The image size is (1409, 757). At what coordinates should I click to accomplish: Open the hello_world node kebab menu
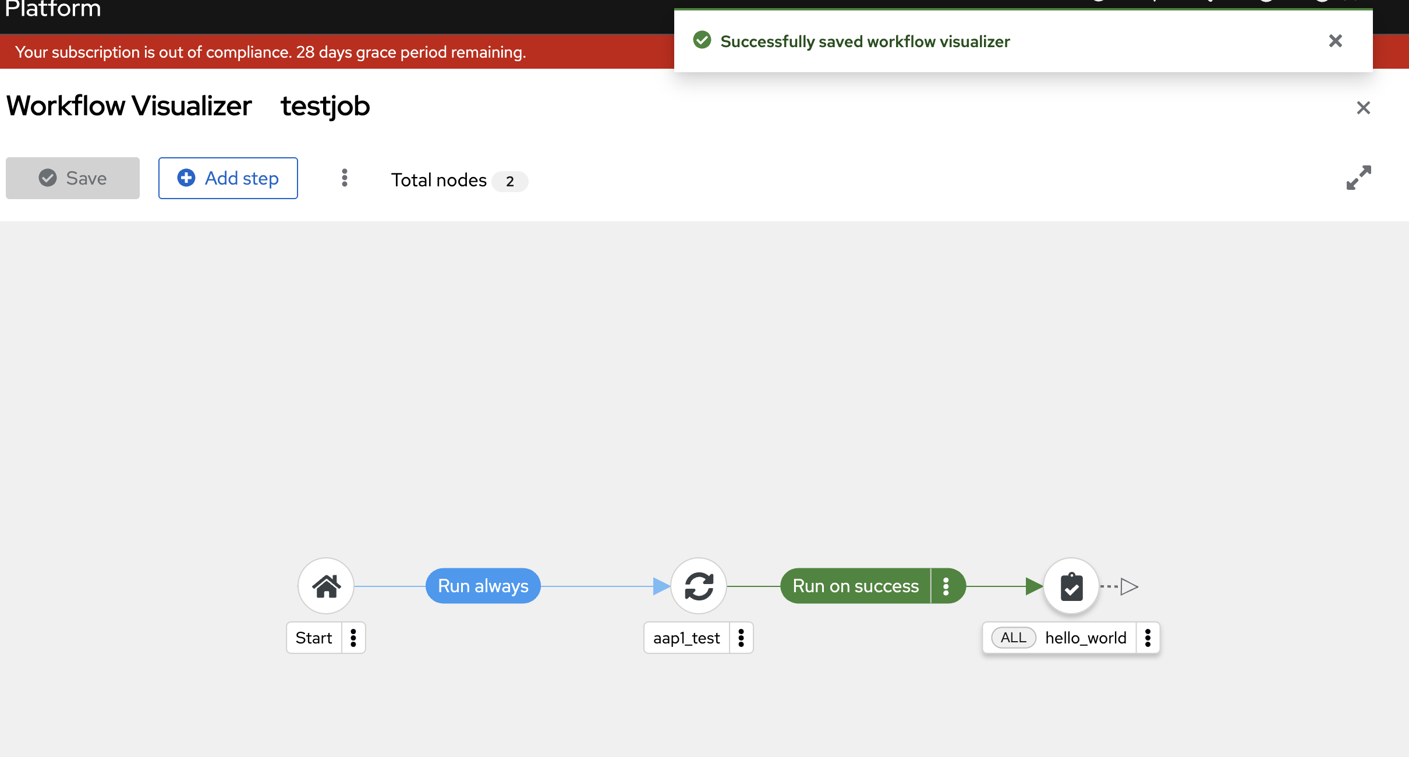1148,638
